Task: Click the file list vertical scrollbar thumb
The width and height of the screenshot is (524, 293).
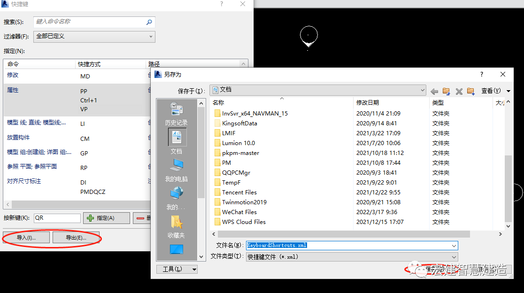Action: click(508, 188)
